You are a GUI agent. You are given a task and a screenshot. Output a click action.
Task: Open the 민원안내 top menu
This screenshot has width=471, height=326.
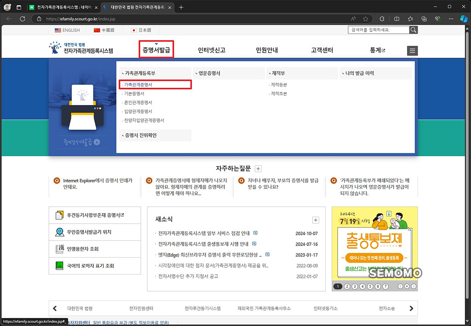267,50
